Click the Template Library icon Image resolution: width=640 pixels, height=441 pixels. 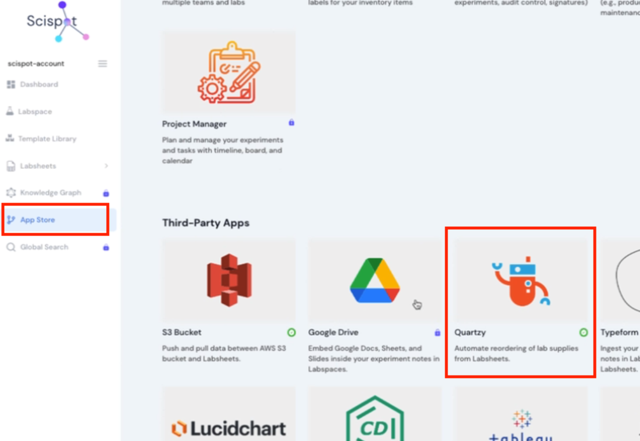pos(10,138)
